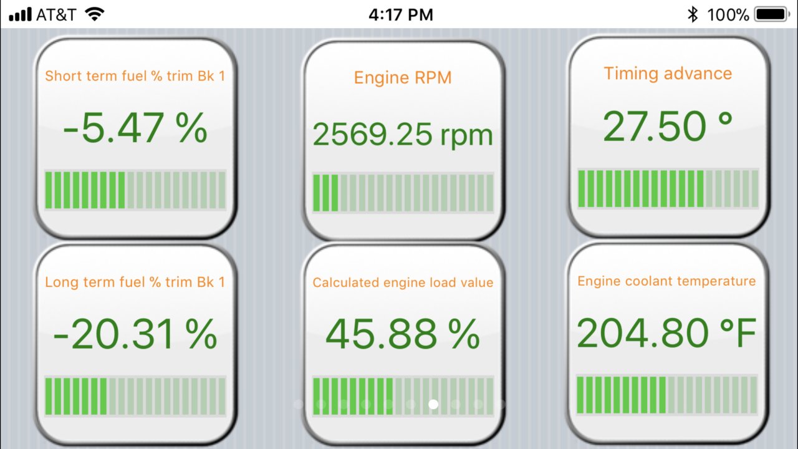Select the Long term fuel trim tile

(x=136, y=344)
